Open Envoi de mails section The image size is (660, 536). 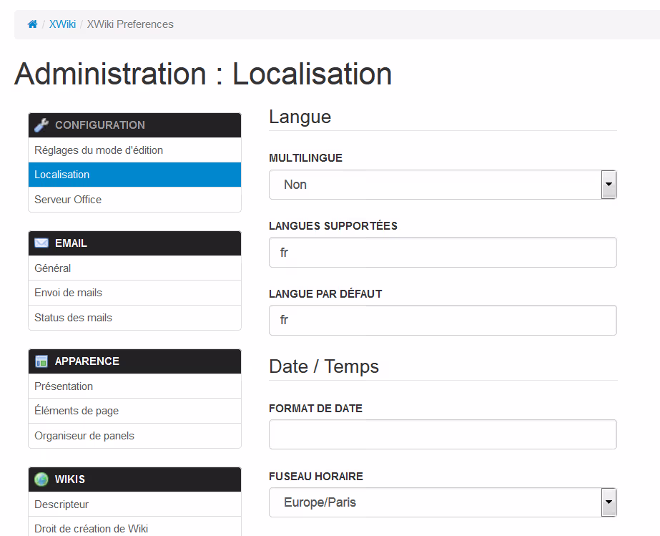tap(68, 293)
